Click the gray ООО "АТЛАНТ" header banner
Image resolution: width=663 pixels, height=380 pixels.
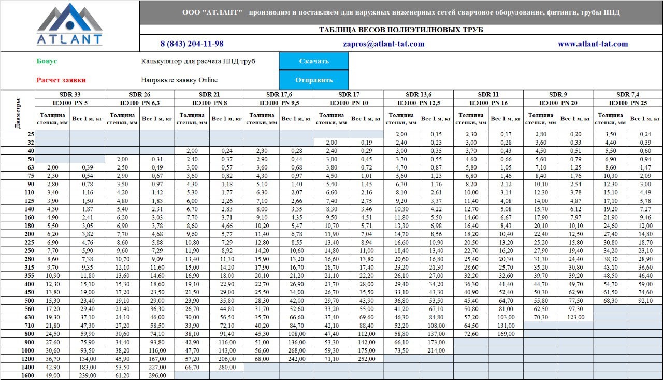point(401,12)
